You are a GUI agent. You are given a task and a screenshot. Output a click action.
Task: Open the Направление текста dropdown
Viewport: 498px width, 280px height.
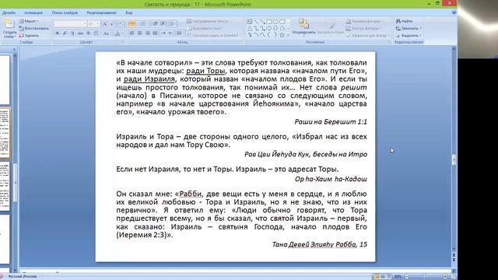(209, 21)
